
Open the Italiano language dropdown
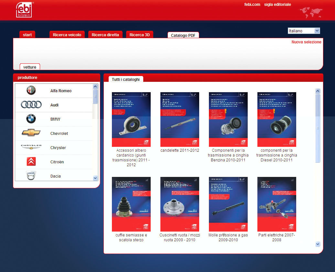(304, 31)
